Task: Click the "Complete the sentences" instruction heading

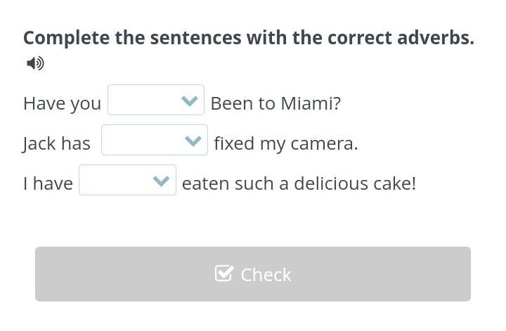Action: 248,38
